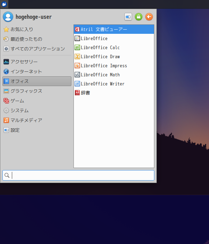
Task: Click the cog icon beside システム
Action: (6, 110)
